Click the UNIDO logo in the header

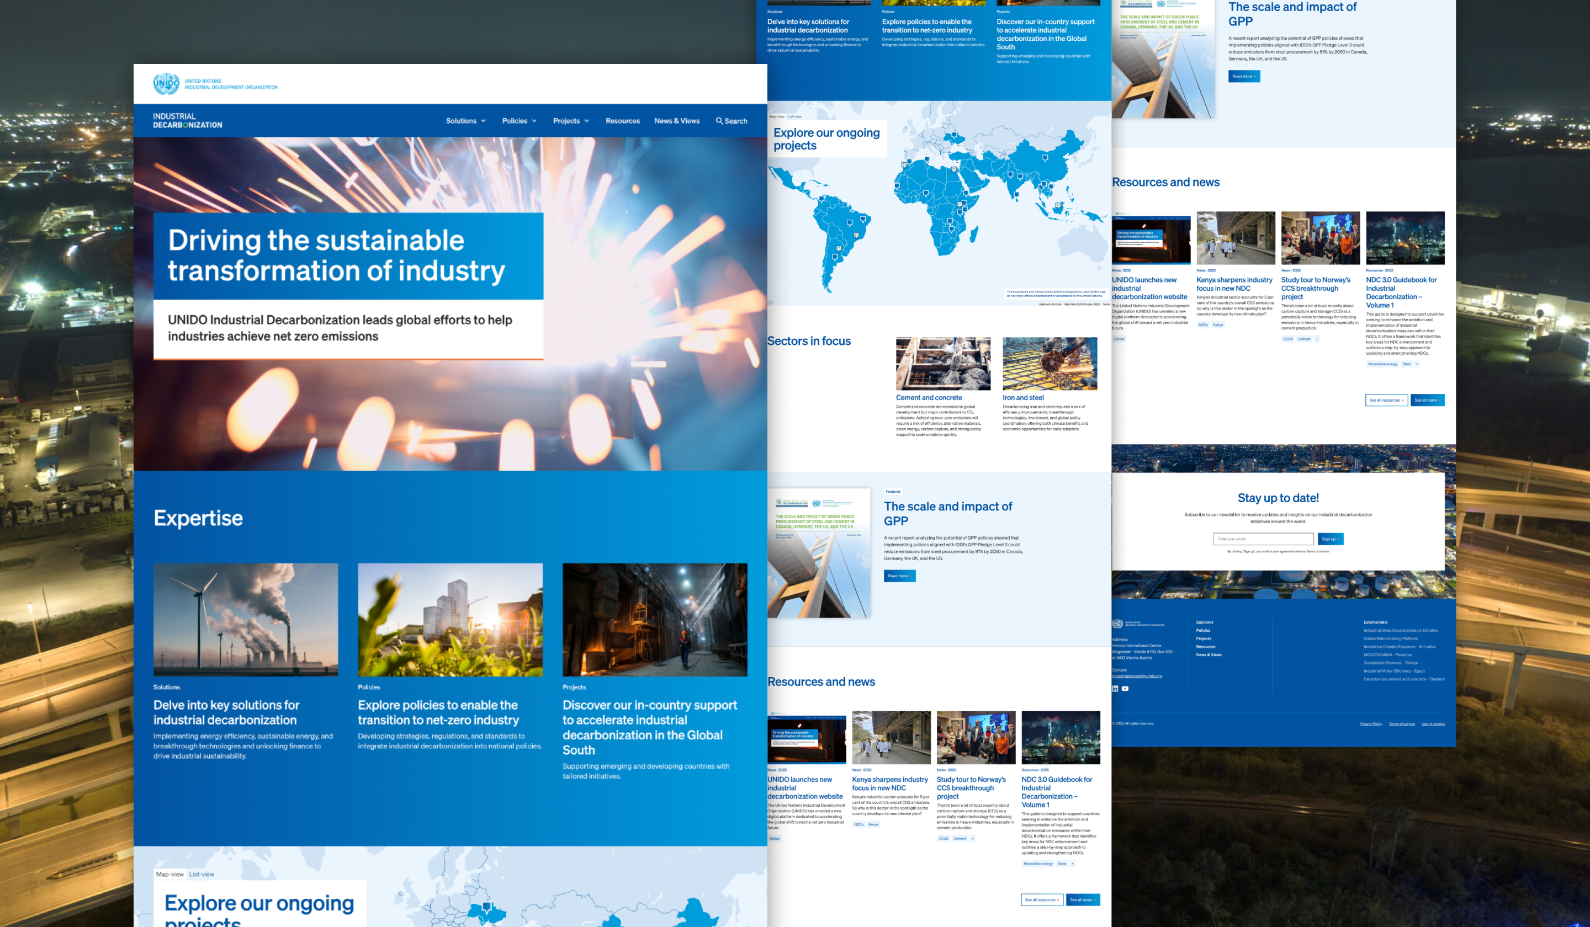166,84
